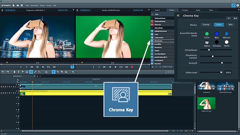Screen dimensions: 240x135
Task: Open the Bearbeiten menu
Action: (34, 6)
